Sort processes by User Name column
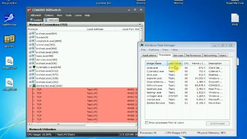 [175, 63]
